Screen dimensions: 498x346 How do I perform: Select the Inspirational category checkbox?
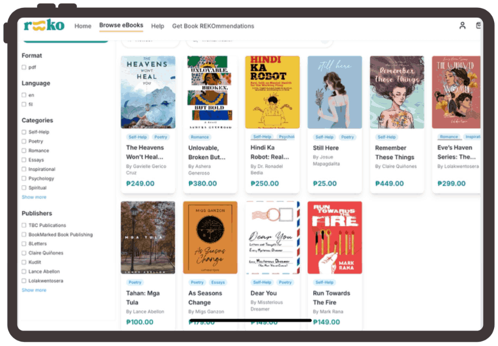pos(24,169)
